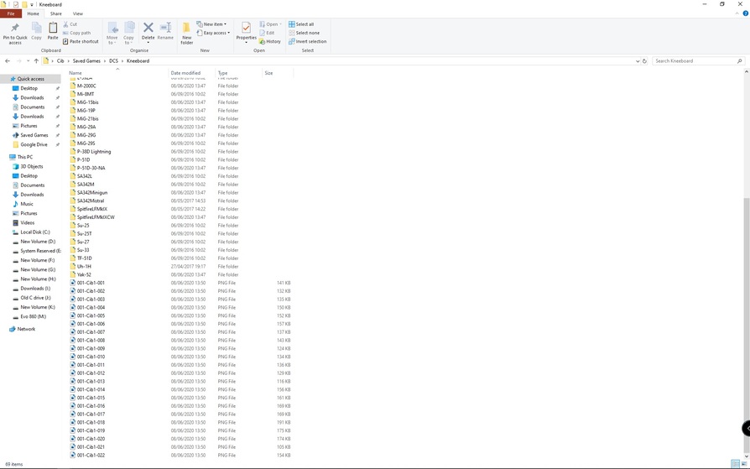This screenshot has width=750, height=469.
Task: Select Network in navigation pane
Action: [x=26, y=329]
